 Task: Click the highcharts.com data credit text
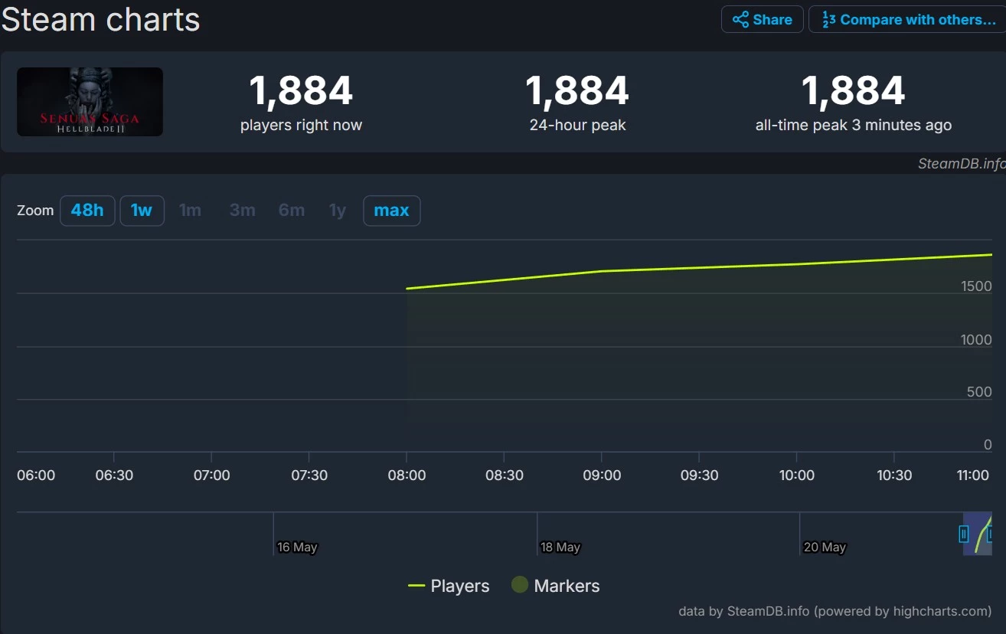click(x=835, y=611)
